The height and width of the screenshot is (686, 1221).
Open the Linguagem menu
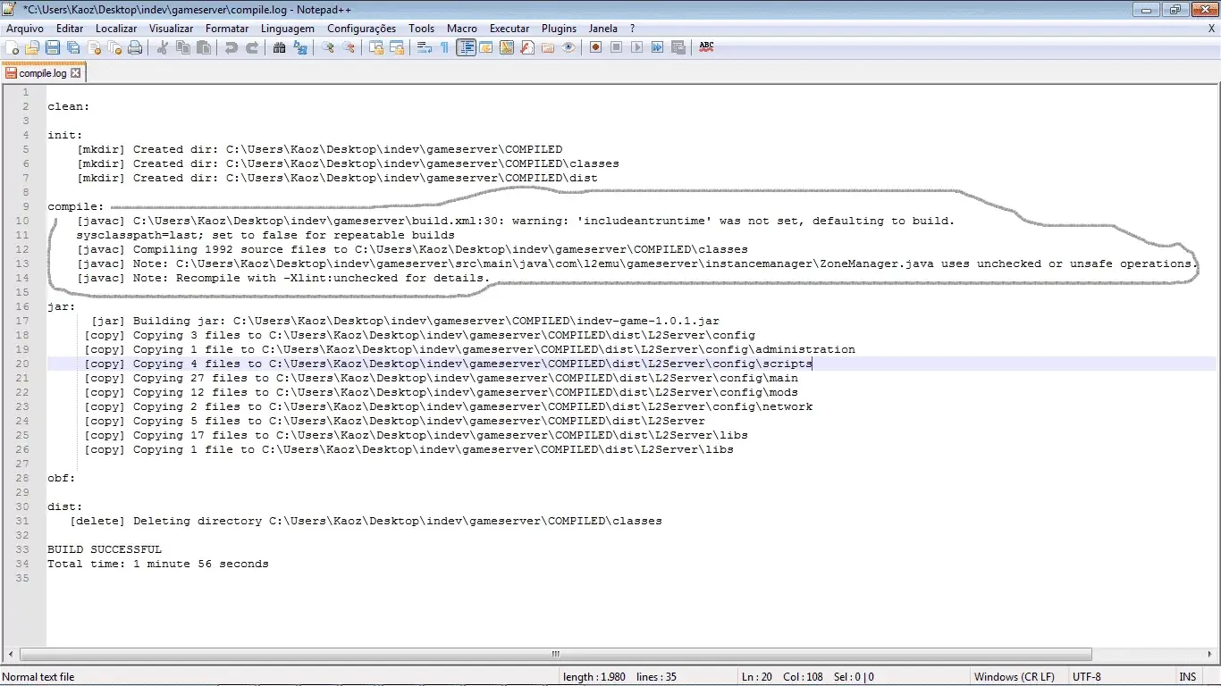(287, 29)
